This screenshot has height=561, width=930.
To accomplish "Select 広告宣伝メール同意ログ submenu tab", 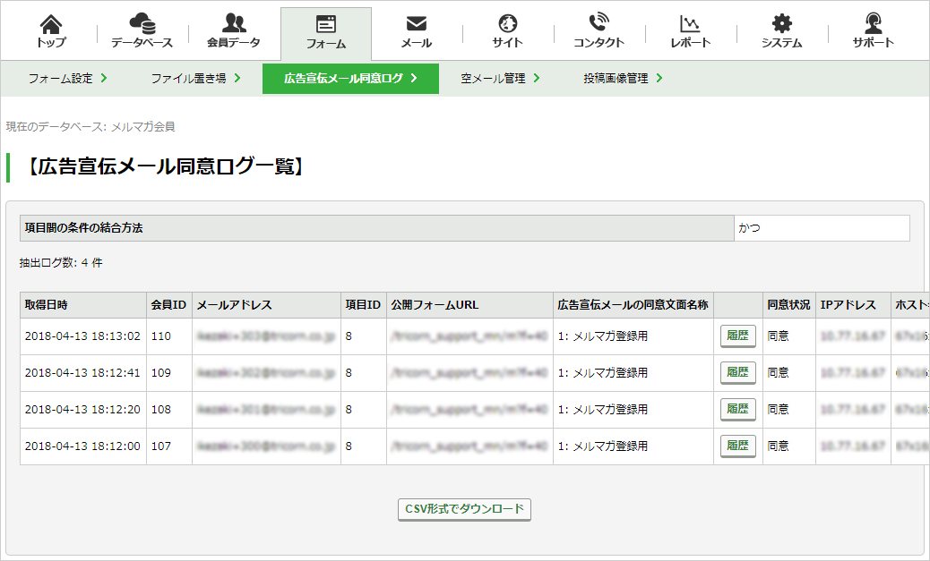I will click(350, 78).
